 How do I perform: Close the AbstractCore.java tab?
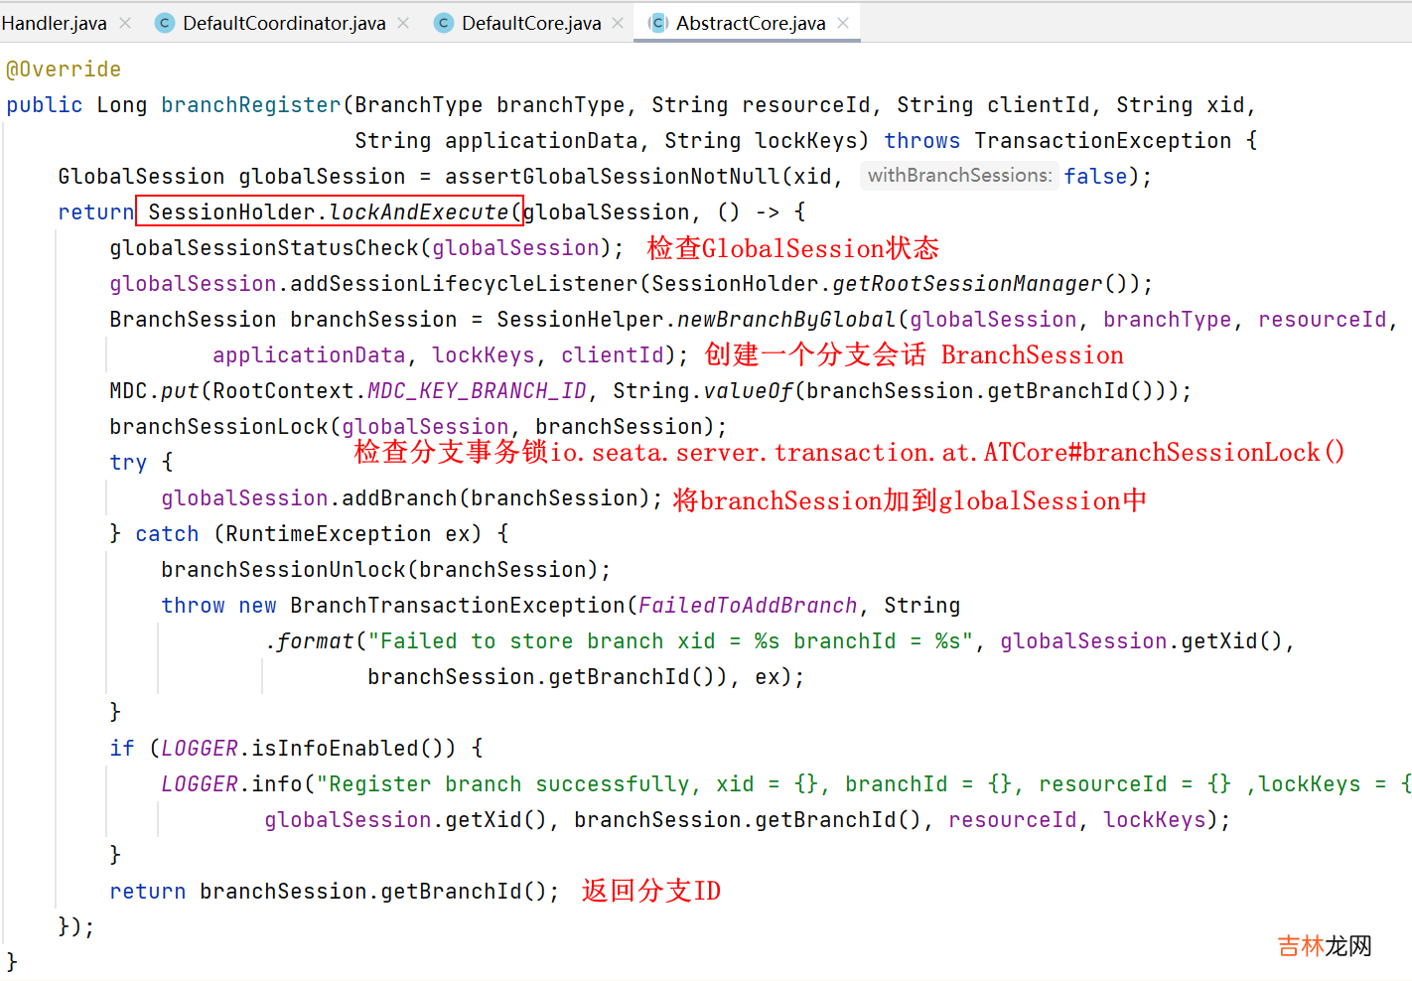[843, 23]
